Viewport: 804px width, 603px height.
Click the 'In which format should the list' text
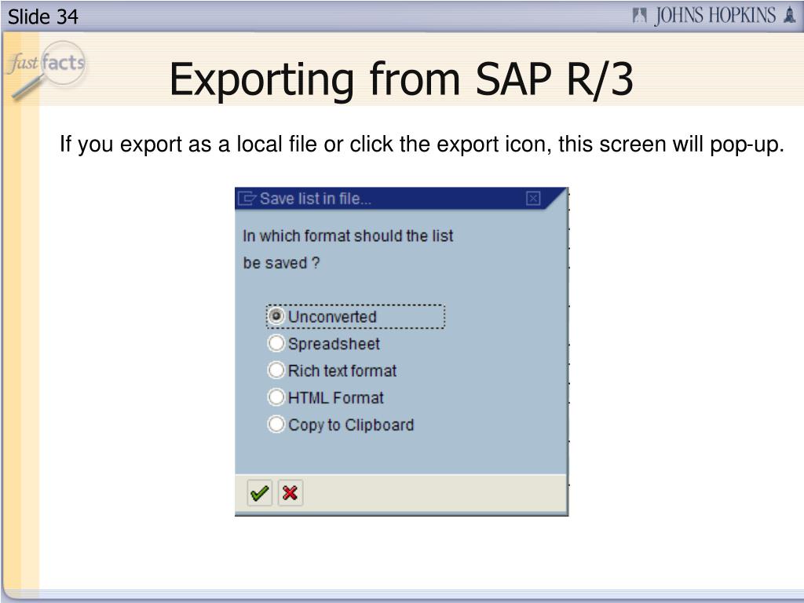348,236
